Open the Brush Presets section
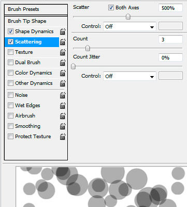The image size is (187, 207). (36, 9)
